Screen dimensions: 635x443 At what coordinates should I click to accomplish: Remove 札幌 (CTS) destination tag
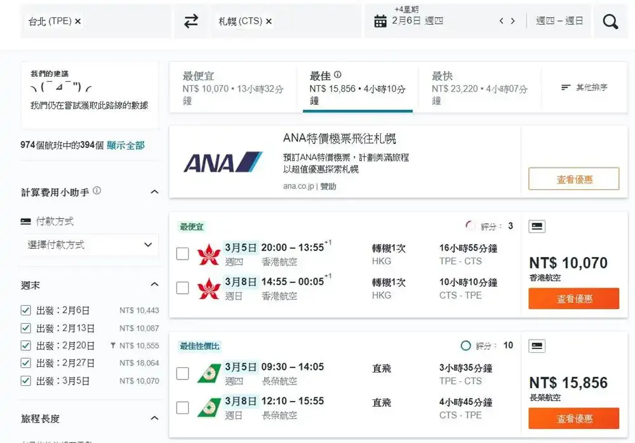tap(269, 22)
